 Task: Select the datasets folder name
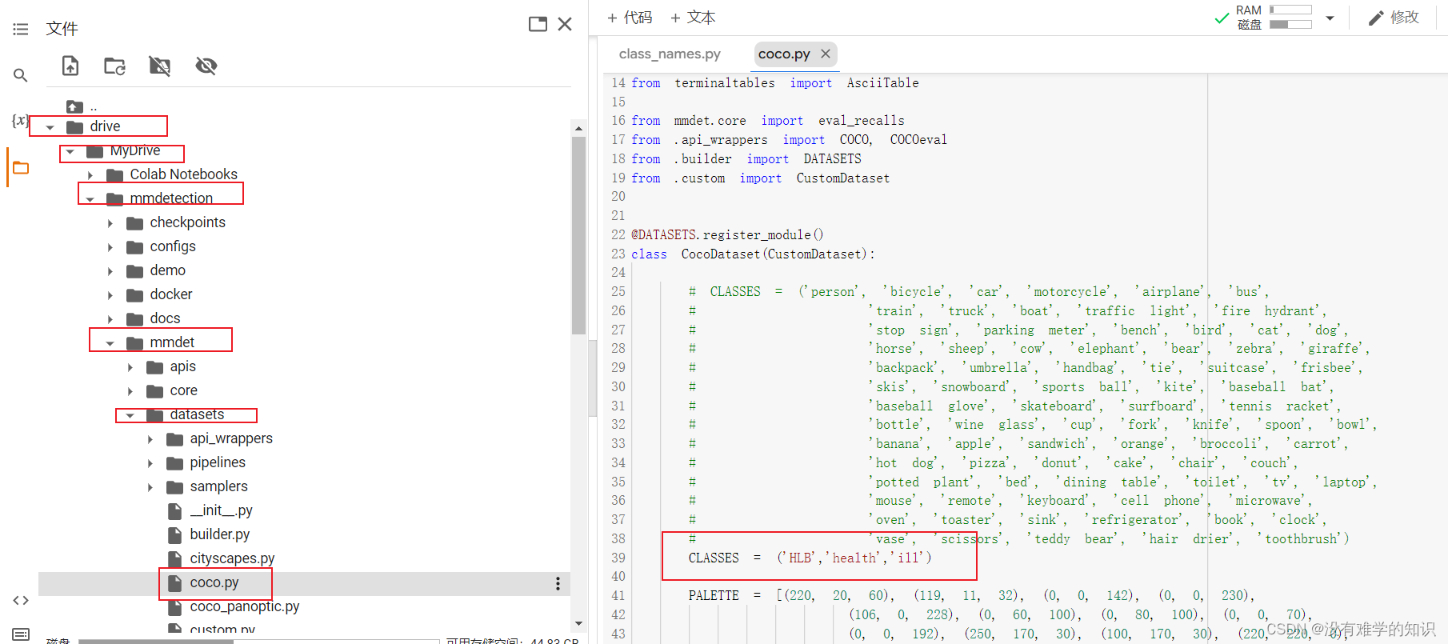(x=197, y=414)
